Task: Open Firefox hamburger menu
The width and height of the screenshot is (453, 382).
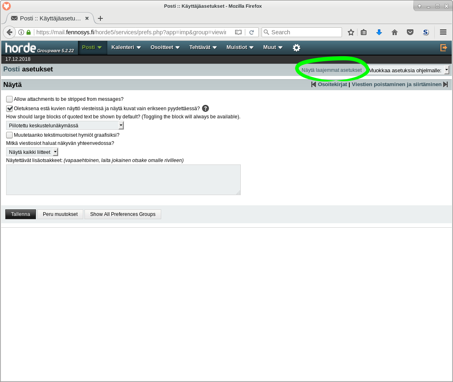Action: (443, 32)
